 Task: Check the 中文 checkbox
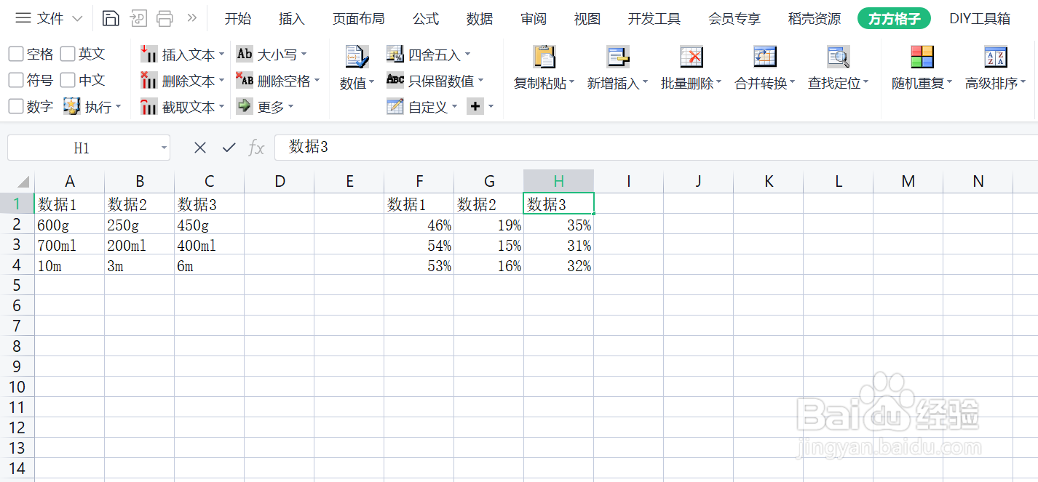[x=67, y=80]
